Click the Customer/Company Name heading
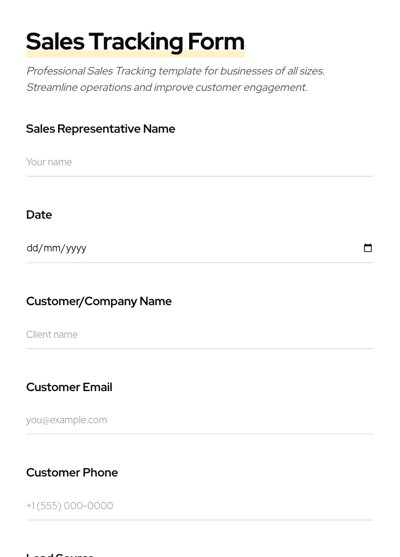This screenshot has height=557, width=400. click(x=99, y=301)
